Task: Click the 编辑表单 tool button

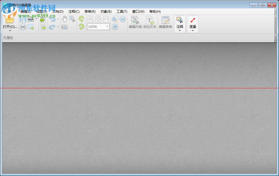Action: pyautogui.click(x=165, y=22)
